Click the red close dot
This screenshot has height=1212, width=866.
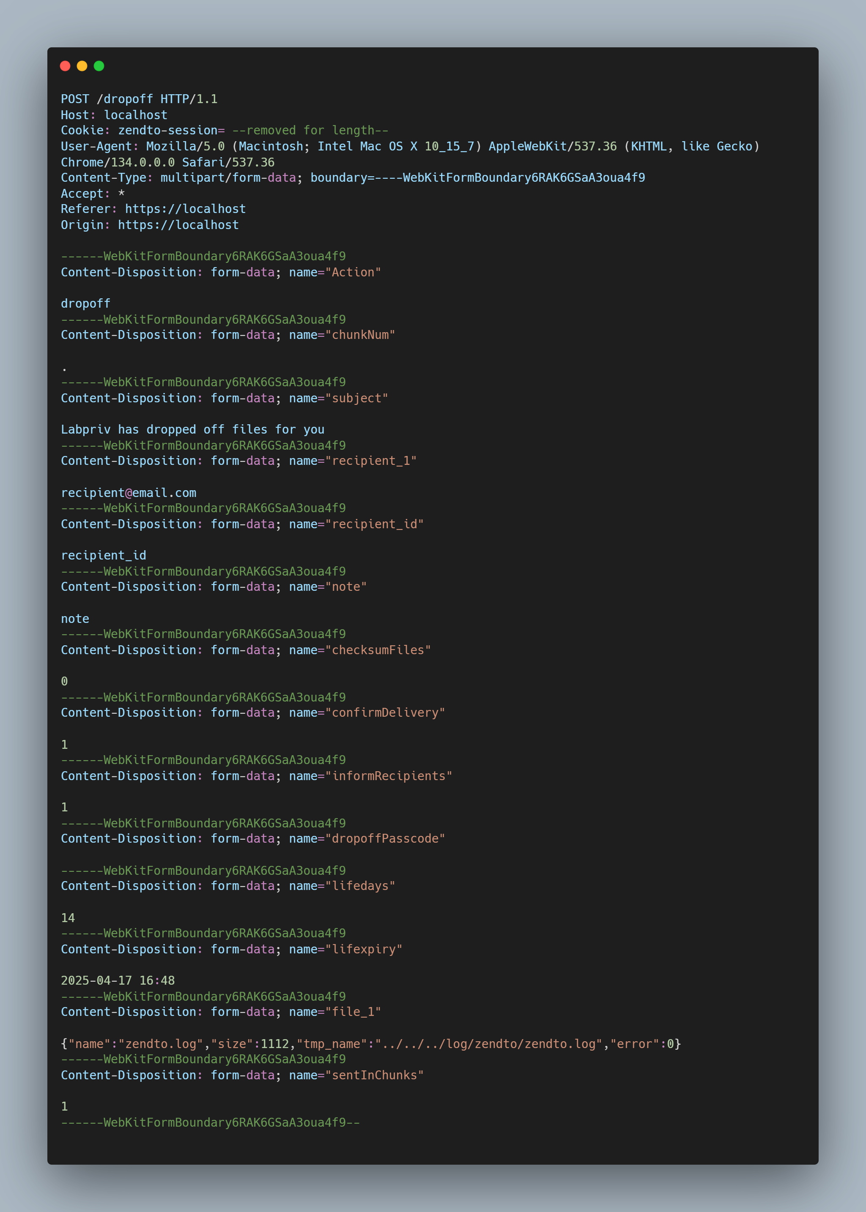(65, 66)
